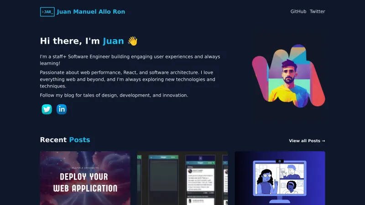Screen dimensions: 365x205
Task: Open the Twitter social icon under the bio
Action: coord(47,109)
